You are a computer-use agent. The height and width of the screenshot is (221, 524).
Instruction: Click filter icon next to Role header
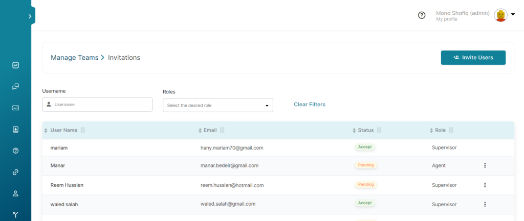(x=451, y=130)
